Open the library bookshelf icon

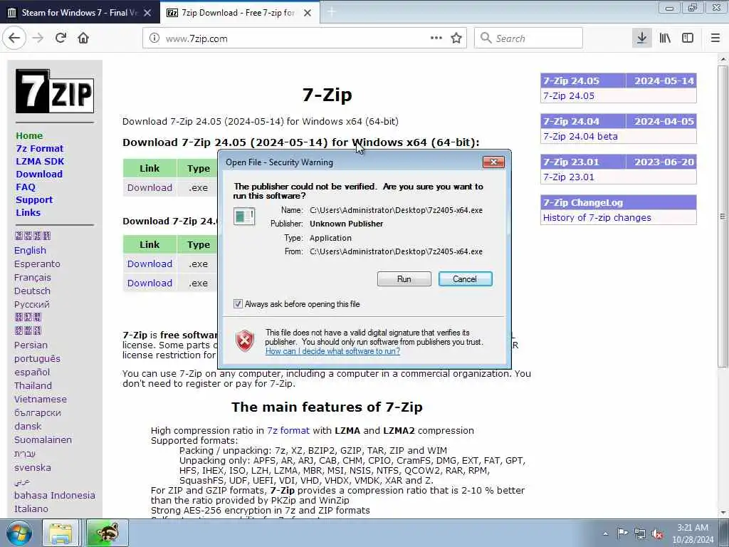665,38
